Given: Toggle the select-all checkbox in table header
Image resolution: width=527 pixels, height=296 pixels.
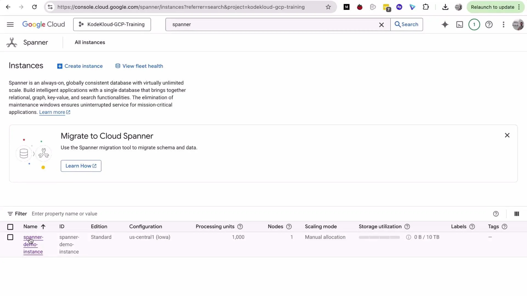Looking at the screenshot, I should tap(10, 227).
